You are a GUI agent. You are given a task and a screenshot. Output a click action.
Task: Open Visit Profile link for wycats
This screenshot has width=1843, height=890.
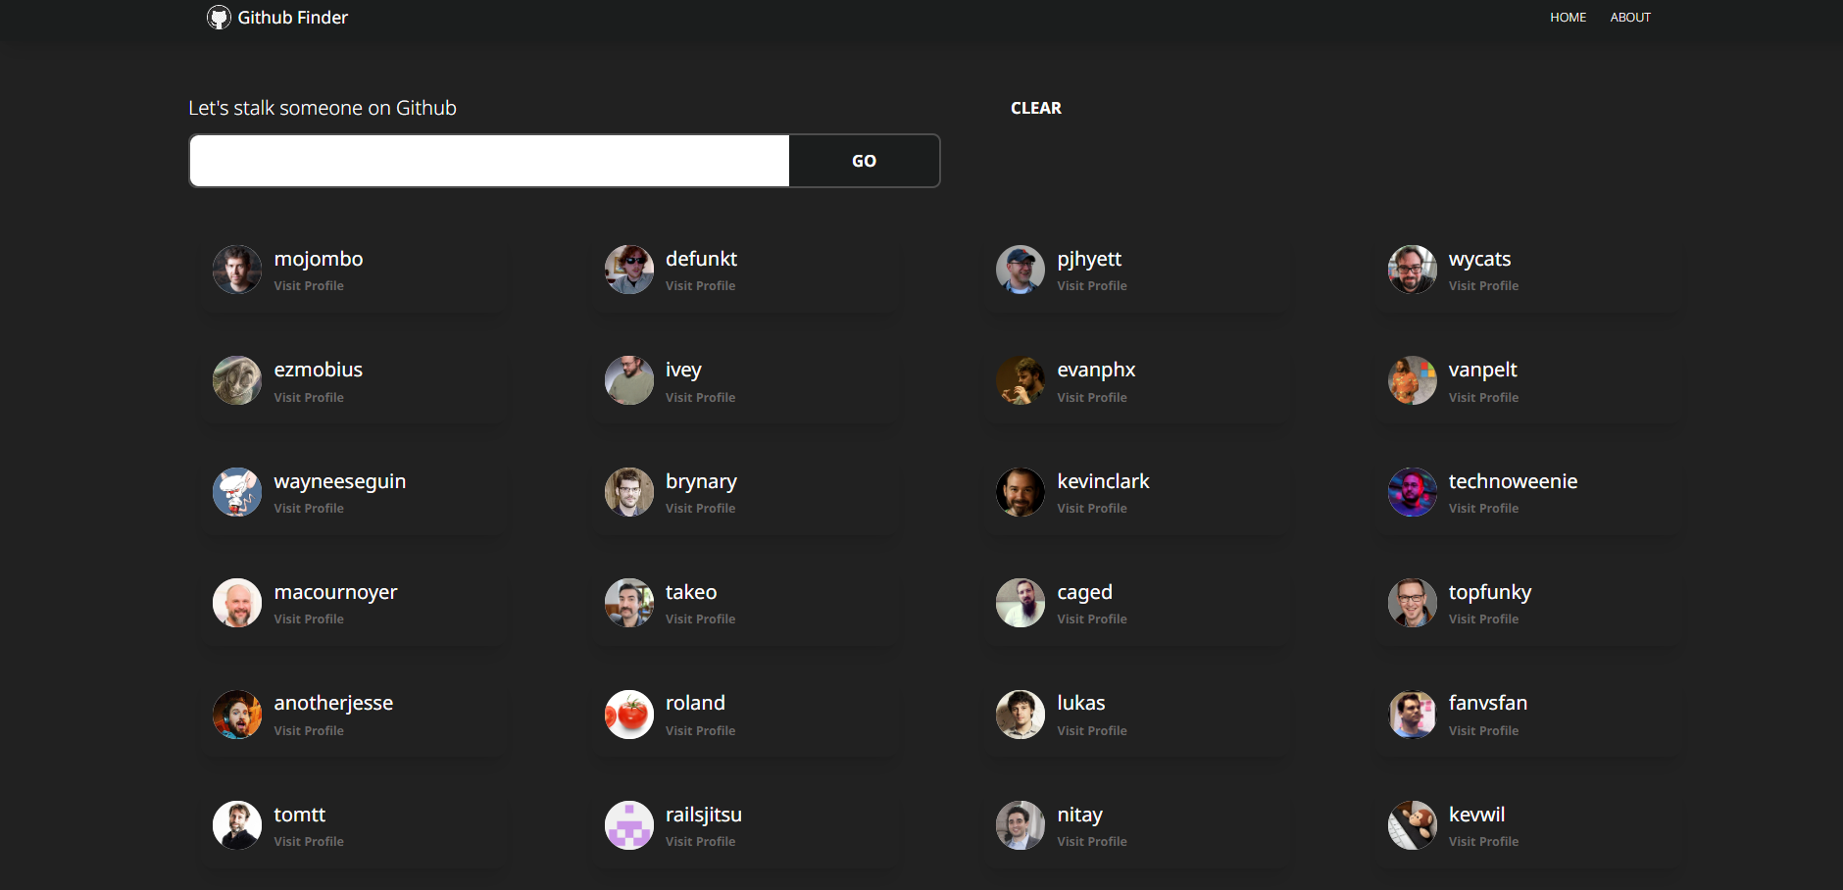point(1483,286)
